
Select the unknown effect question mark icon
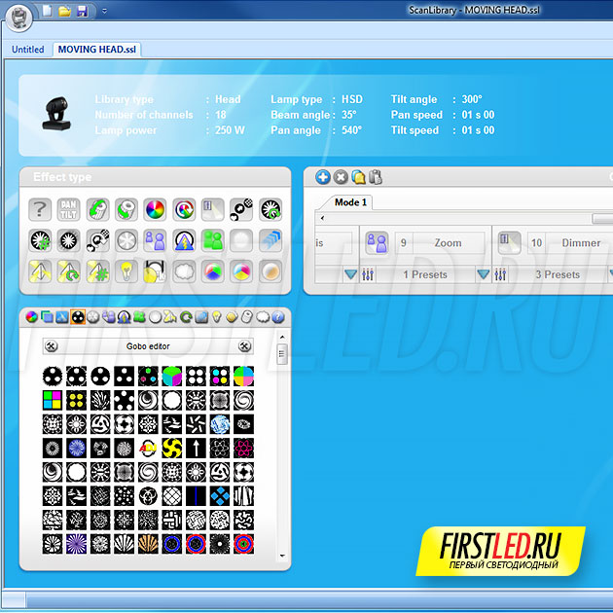coord(39,209)
